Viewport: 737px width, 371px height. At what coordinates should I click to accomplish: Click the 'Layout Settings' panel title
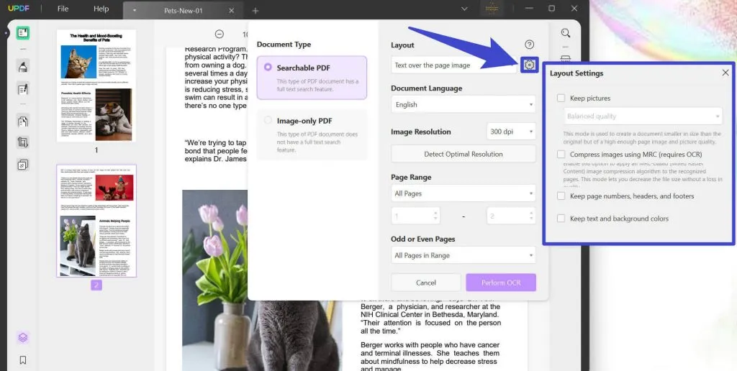[577, 73]
